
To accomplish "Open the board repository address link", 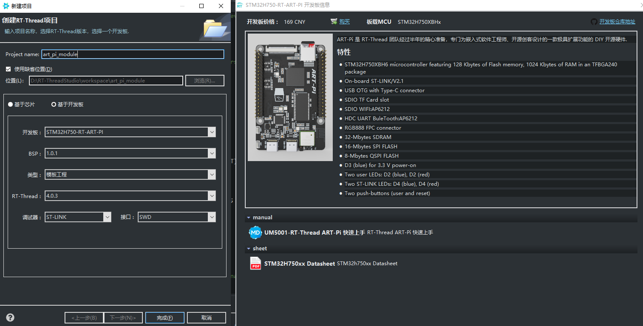I will [617, 22].
